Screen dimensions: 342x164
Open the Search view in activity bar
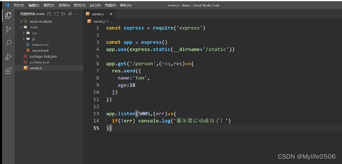pos(8,43)
